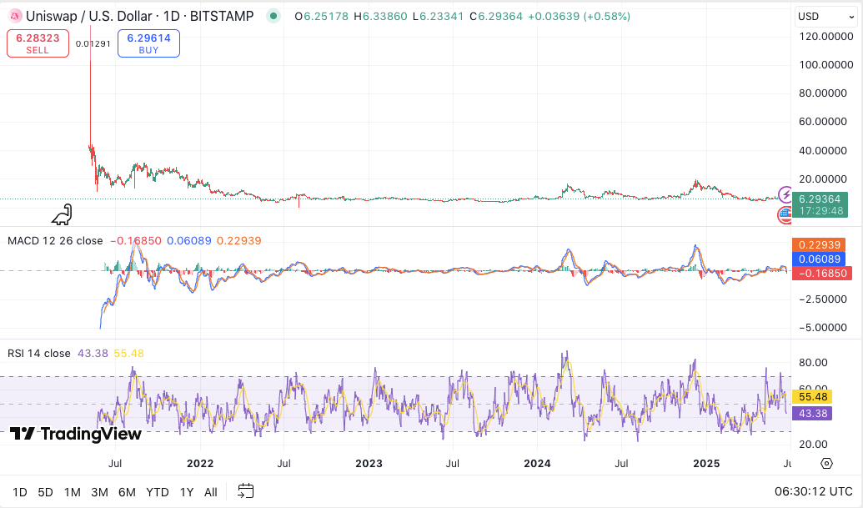The image size is (863, 508).
Task: Click the 20.00000 price scale label
Action: point(823,179)
